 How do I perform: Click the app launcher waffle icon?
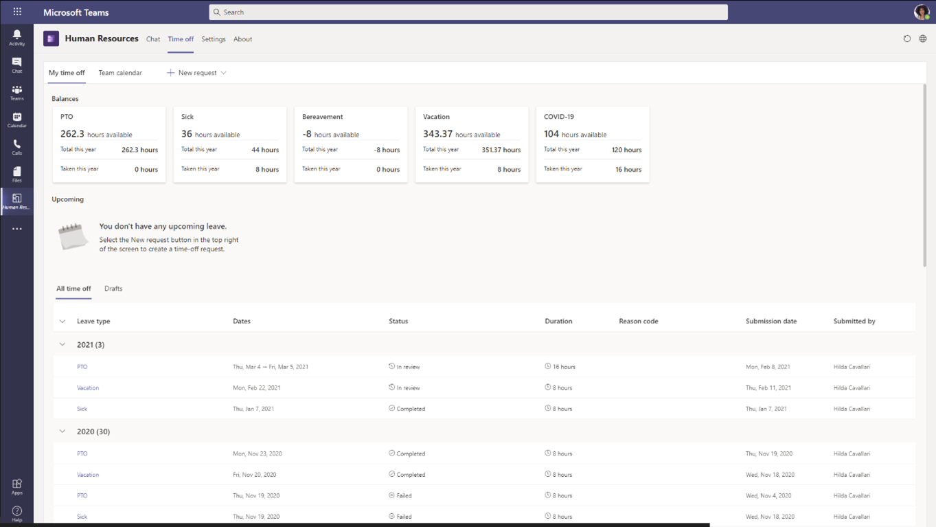click(17, 12)
